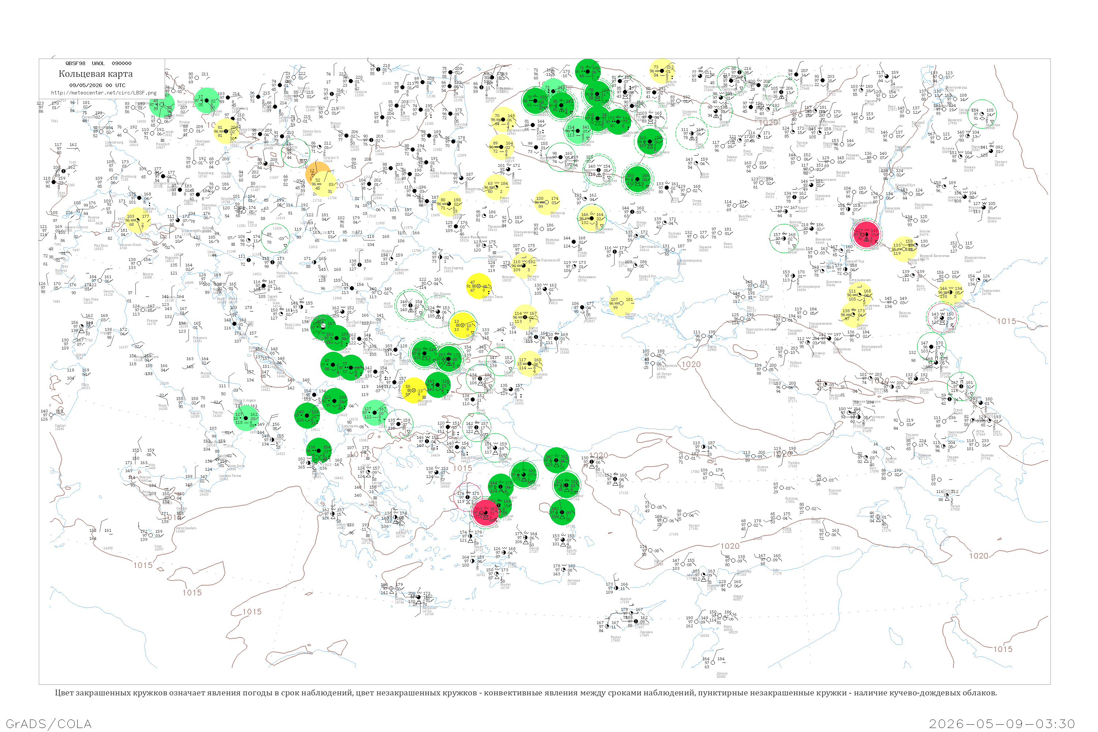Click the "Камышин" station label
The image size is (1098, 732).
[x=892, y=208]
